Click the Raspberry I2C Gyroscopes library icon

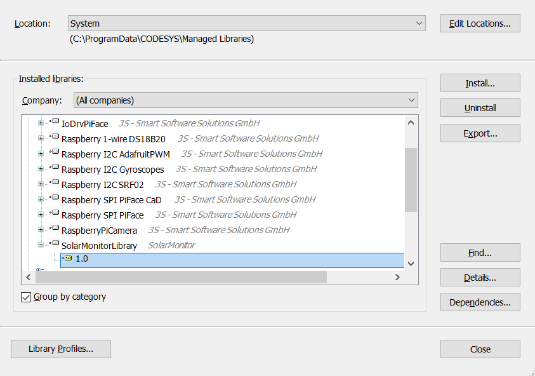coord(55,167)
